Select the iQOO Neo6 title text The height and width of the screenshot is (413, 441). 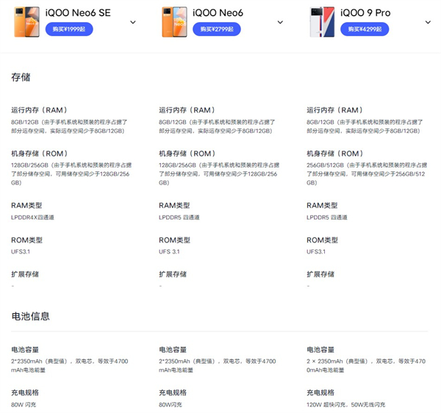218,13
